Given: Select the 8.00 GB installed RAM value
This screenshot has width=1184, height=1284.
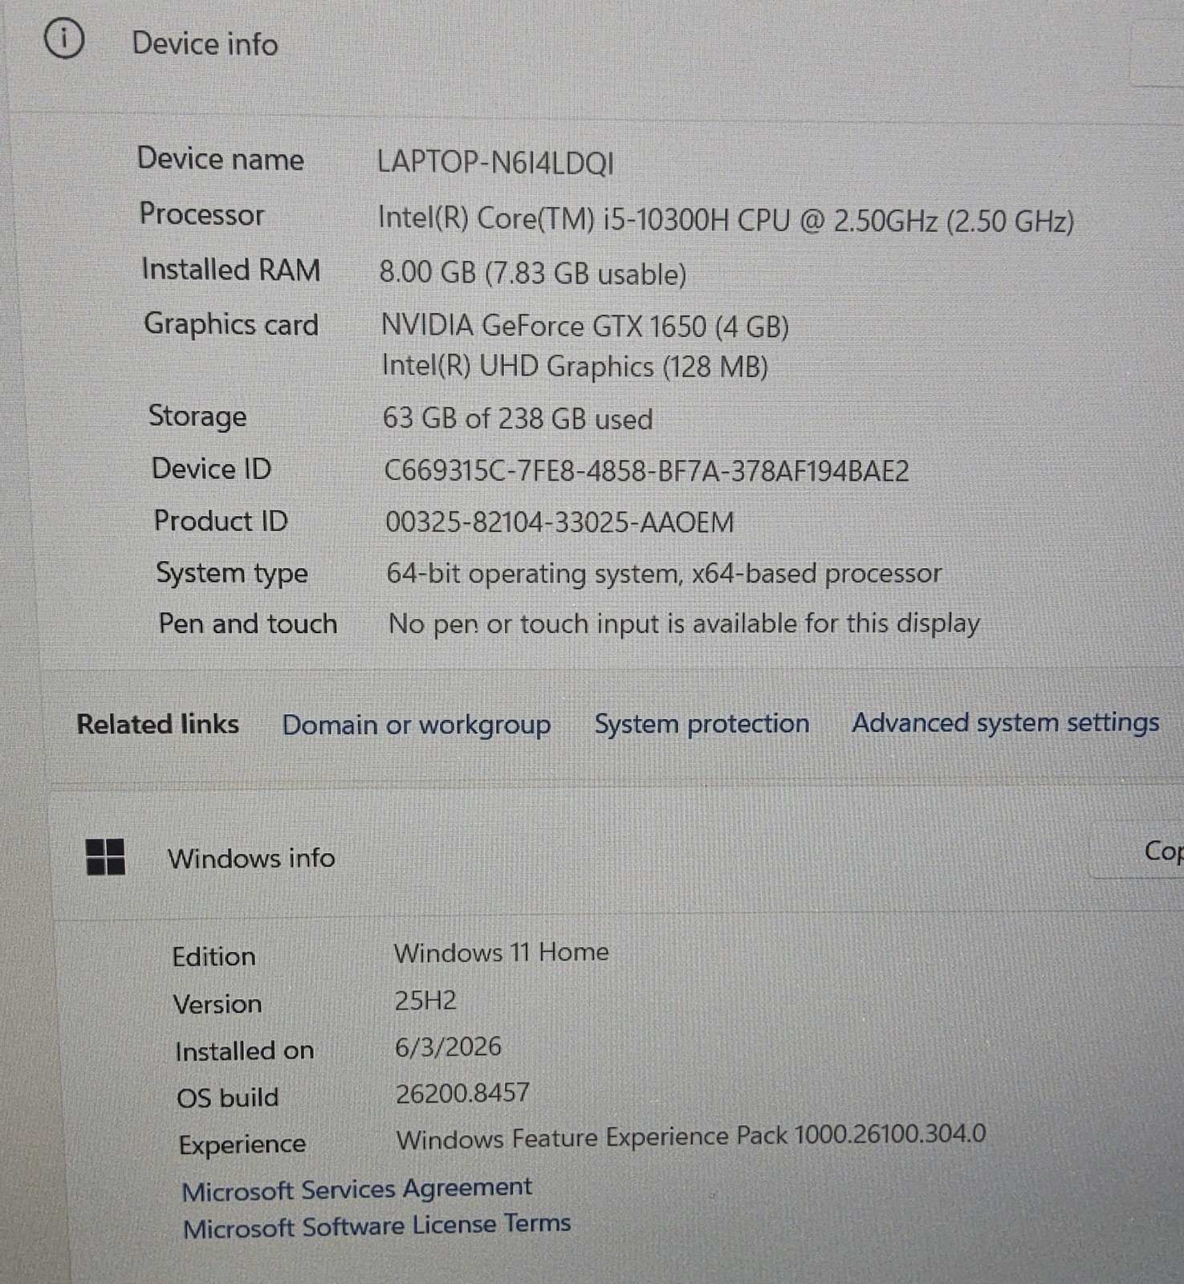Looking at the screenshot, I should click(x=533, y=273).
